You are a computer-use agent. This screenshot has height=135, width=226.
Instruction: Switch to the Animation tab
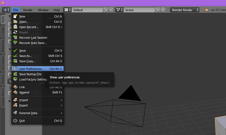coord(3,63)
